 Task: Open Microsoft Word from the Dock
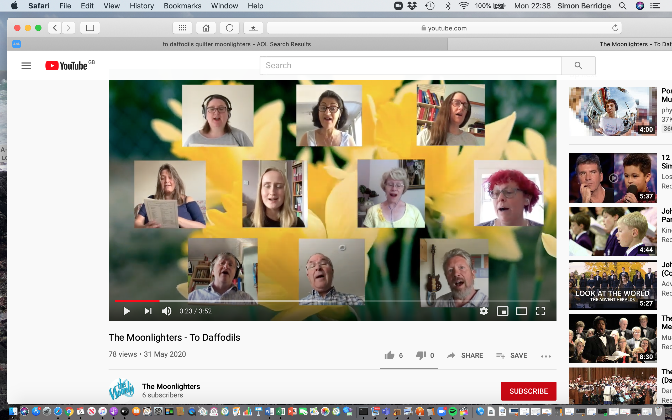click(x=269, y=411)
